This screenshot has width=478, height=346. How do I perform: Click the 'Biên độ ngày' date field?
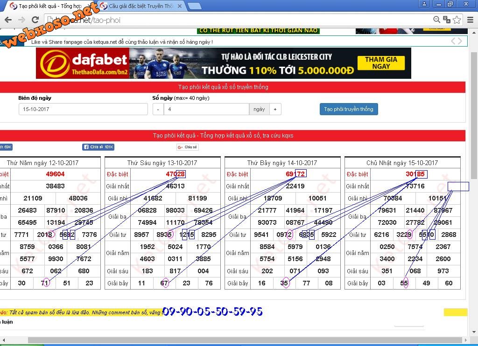(x=83, y=109)
